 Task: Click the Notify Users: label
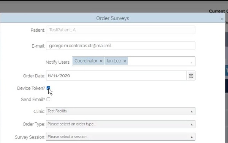pos(58,62)
